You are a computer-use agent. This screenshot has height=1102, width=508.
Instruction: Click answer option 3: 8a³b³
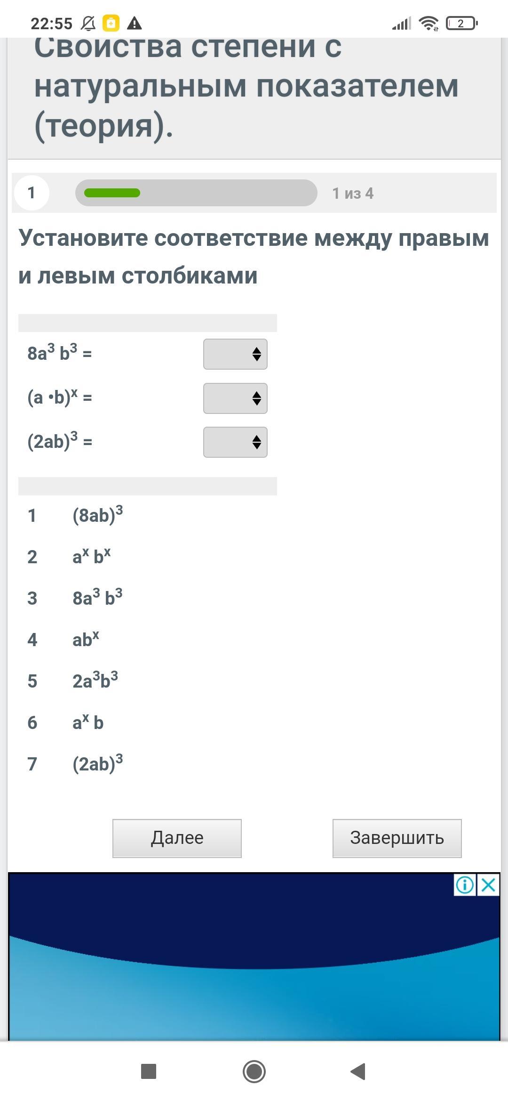tap(97, 598)
